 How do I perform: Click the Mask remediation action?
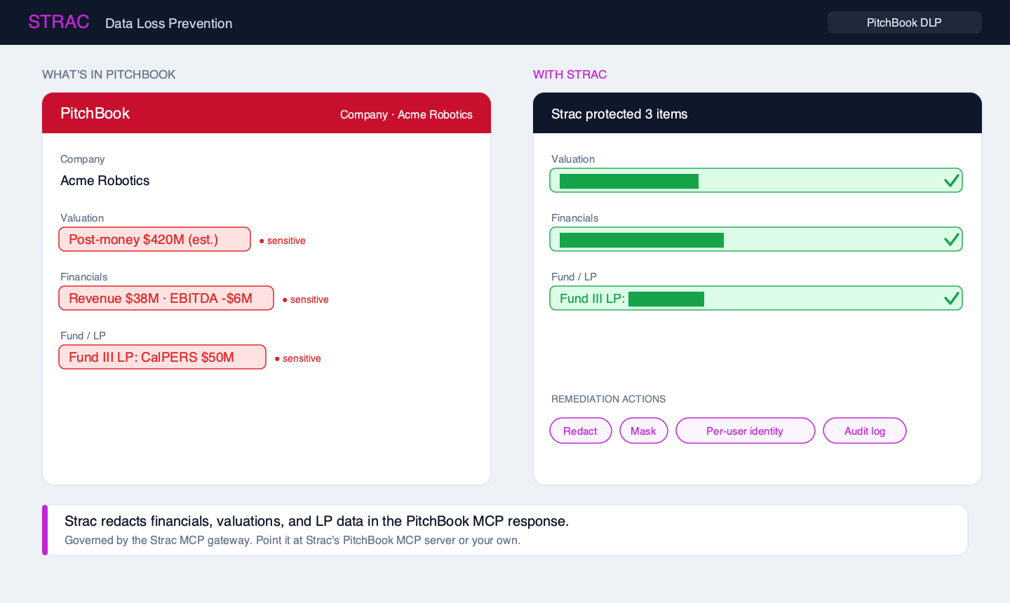coord(643,431)
